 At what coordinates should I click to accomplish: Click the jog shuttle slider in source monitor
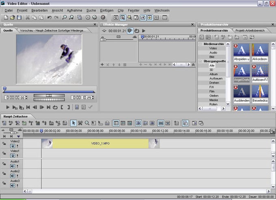coord(49,95)
